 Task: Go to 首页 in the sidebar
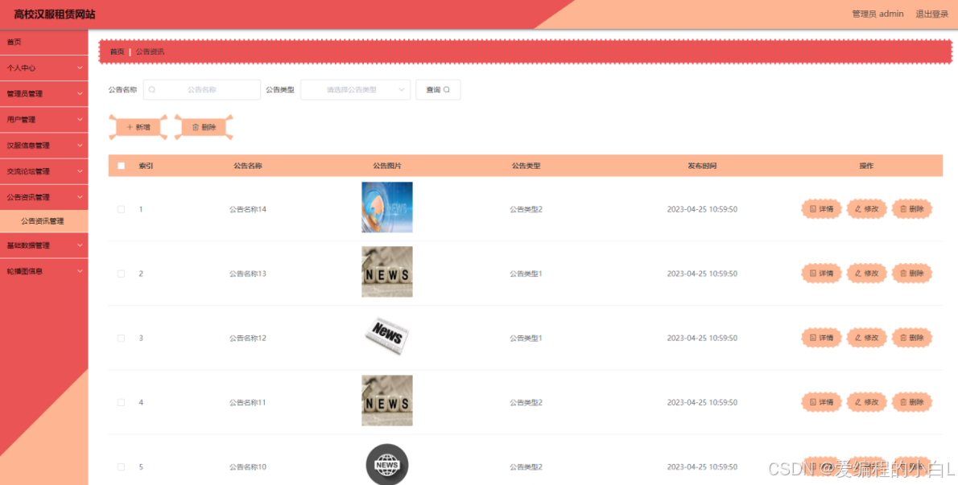[x=44, y=42]
